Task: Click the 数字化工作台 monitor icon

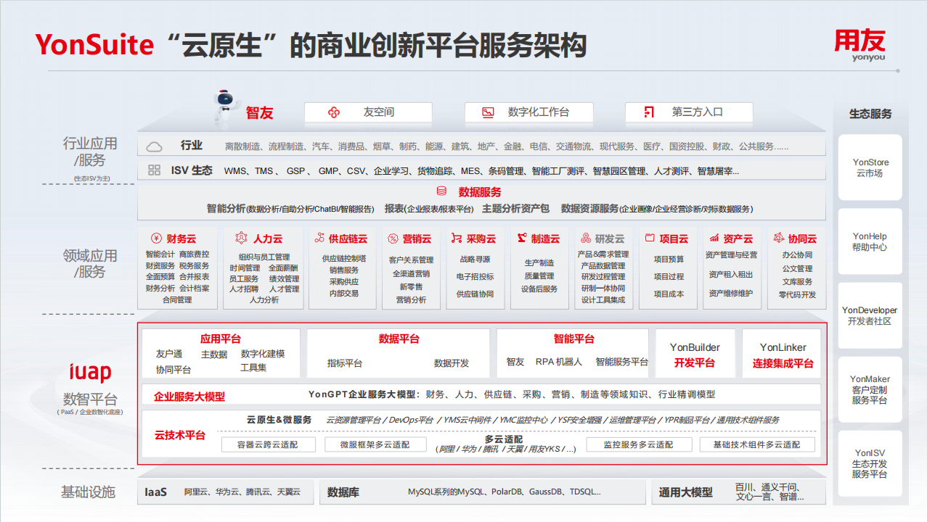Action: pos(488,112)
